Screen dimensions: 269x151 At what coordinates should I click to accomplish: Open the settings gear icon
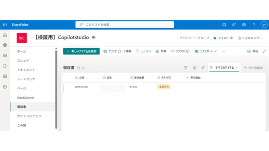(x=244, y=24)
